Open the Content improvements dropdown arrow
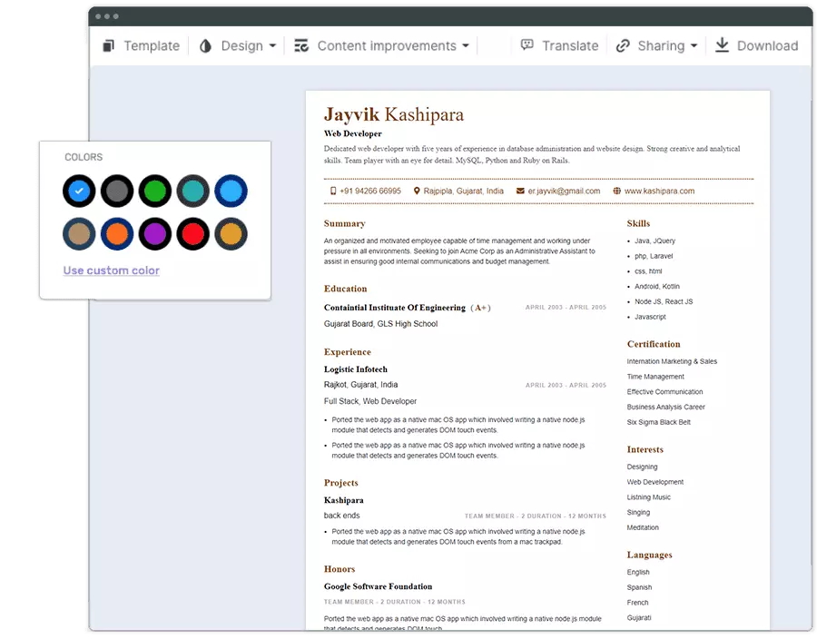 coord(466,46)
